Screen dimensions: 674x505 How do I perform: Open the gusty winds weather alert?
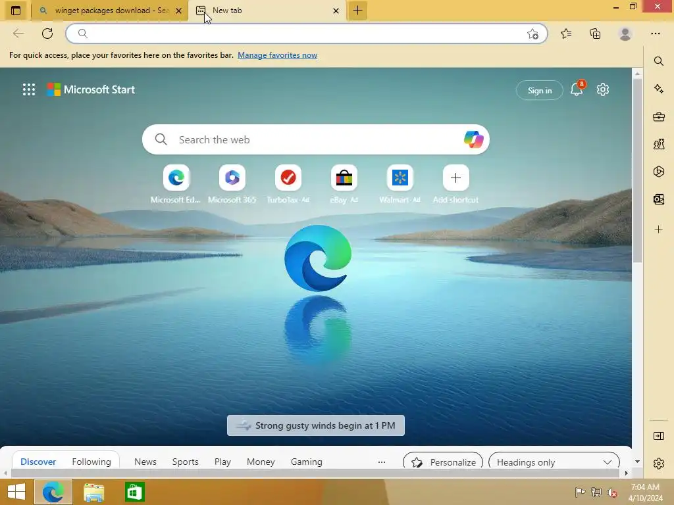[316, 425]
